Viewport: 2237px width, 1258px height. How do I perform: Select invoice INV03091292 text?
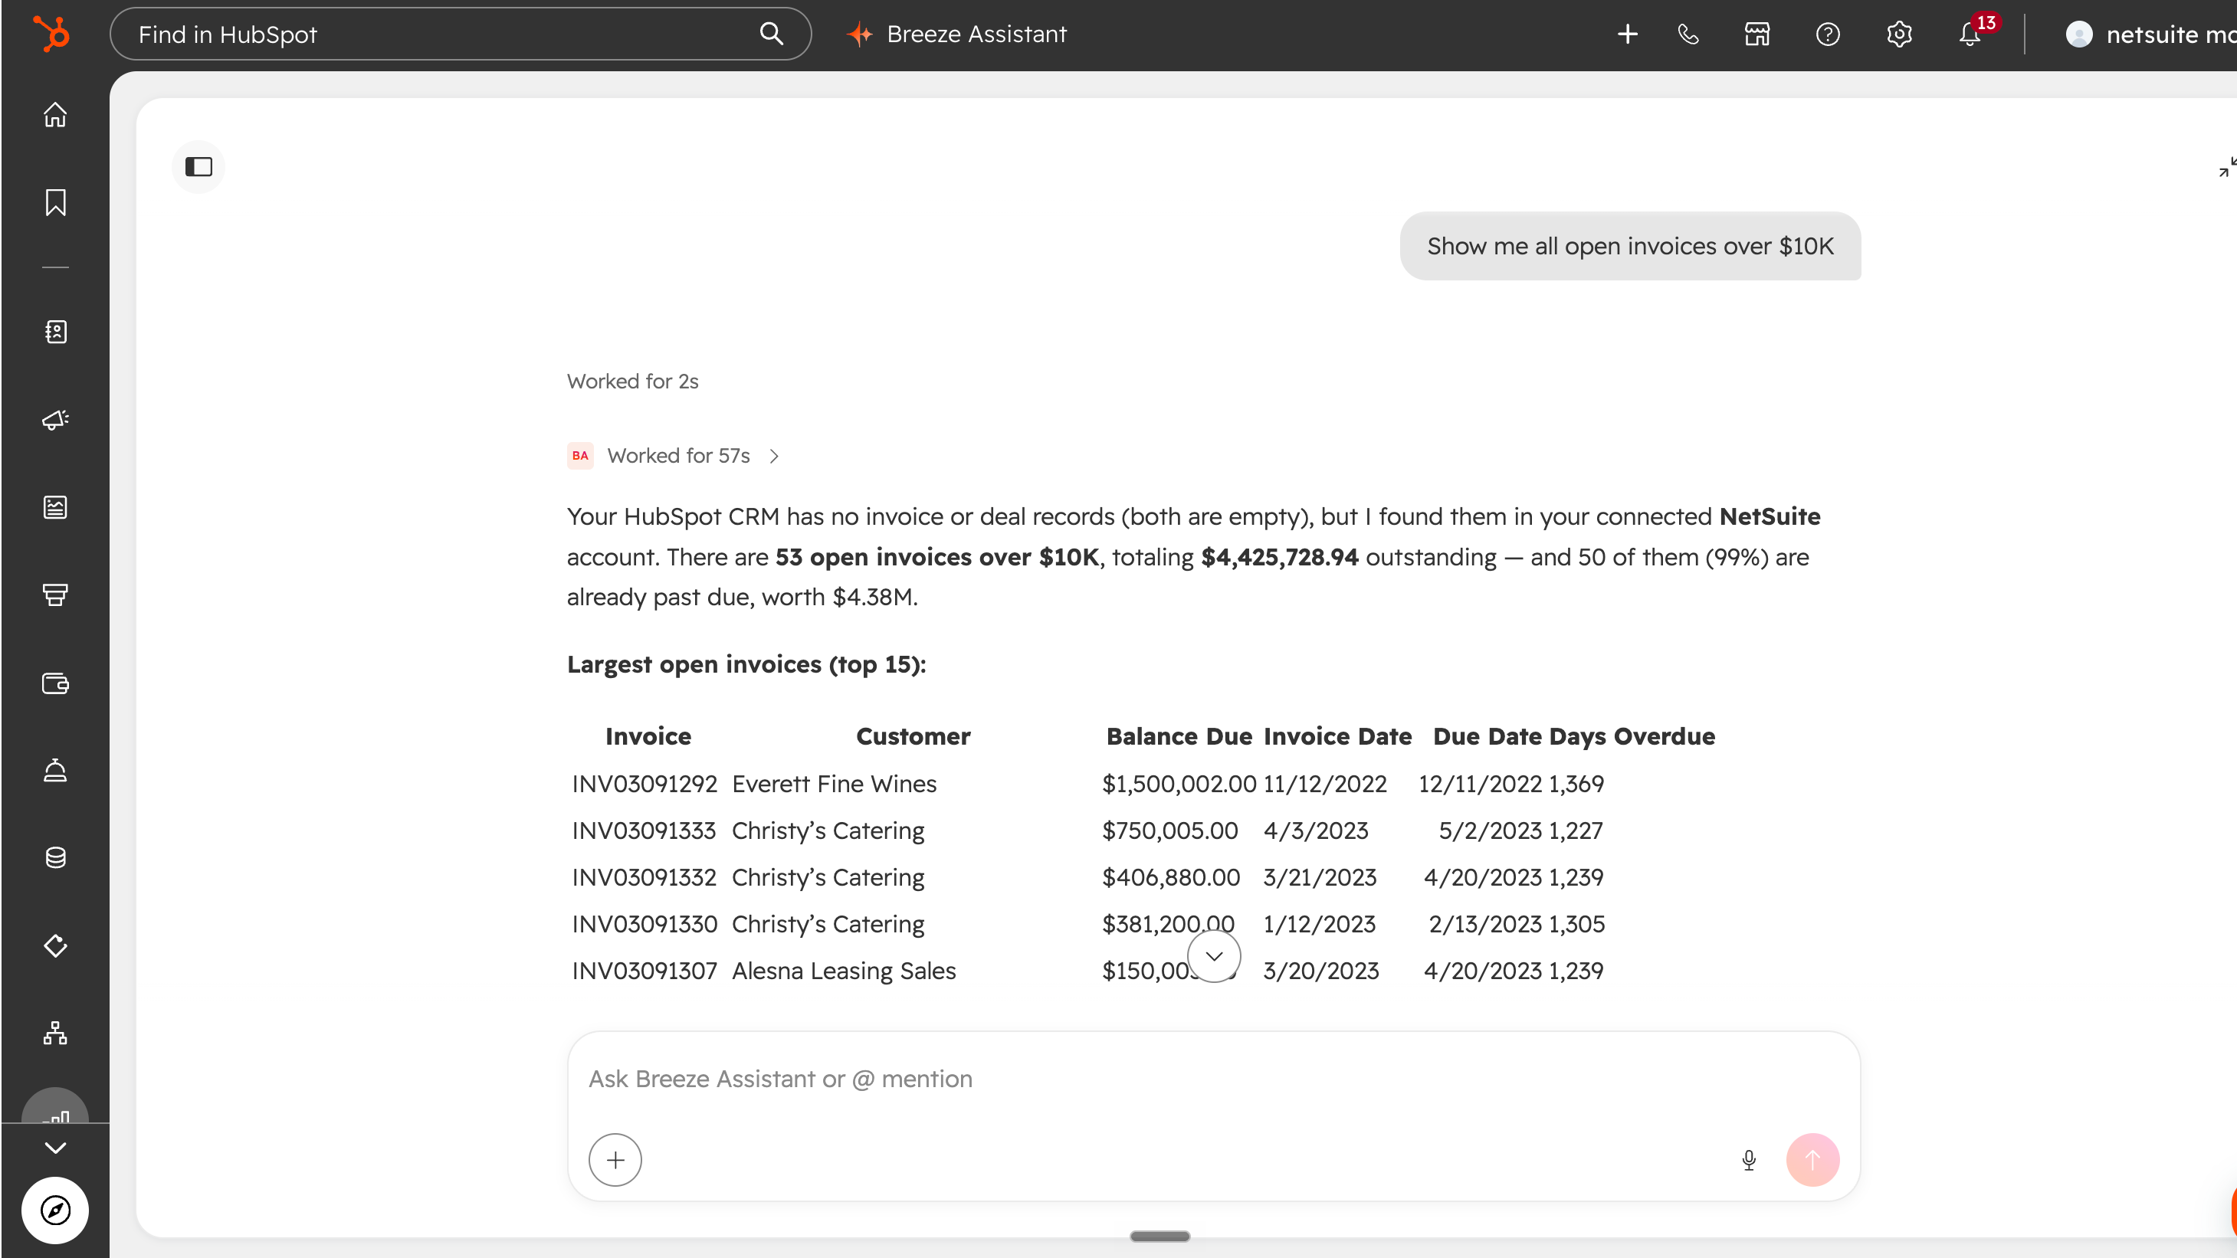[645, 784]
